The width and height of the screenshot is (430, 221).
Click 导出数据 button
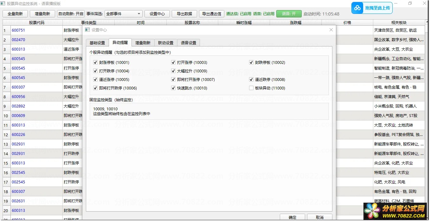(x=184, y=14)
